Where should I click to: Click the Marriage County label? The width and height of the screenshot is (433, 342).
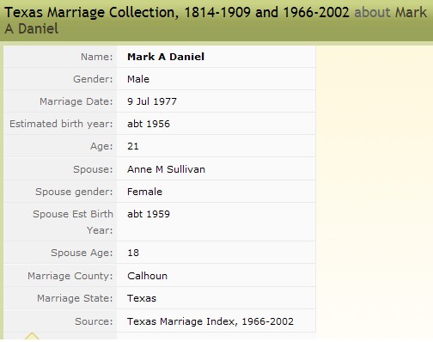70,276
